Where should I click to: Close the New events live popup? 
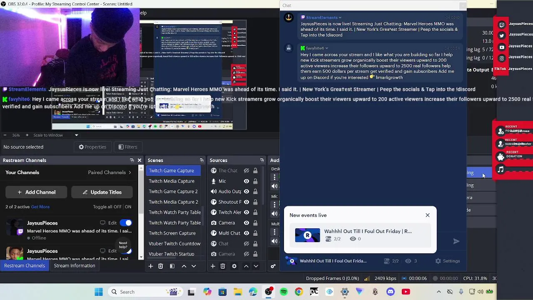click(428, 215)
